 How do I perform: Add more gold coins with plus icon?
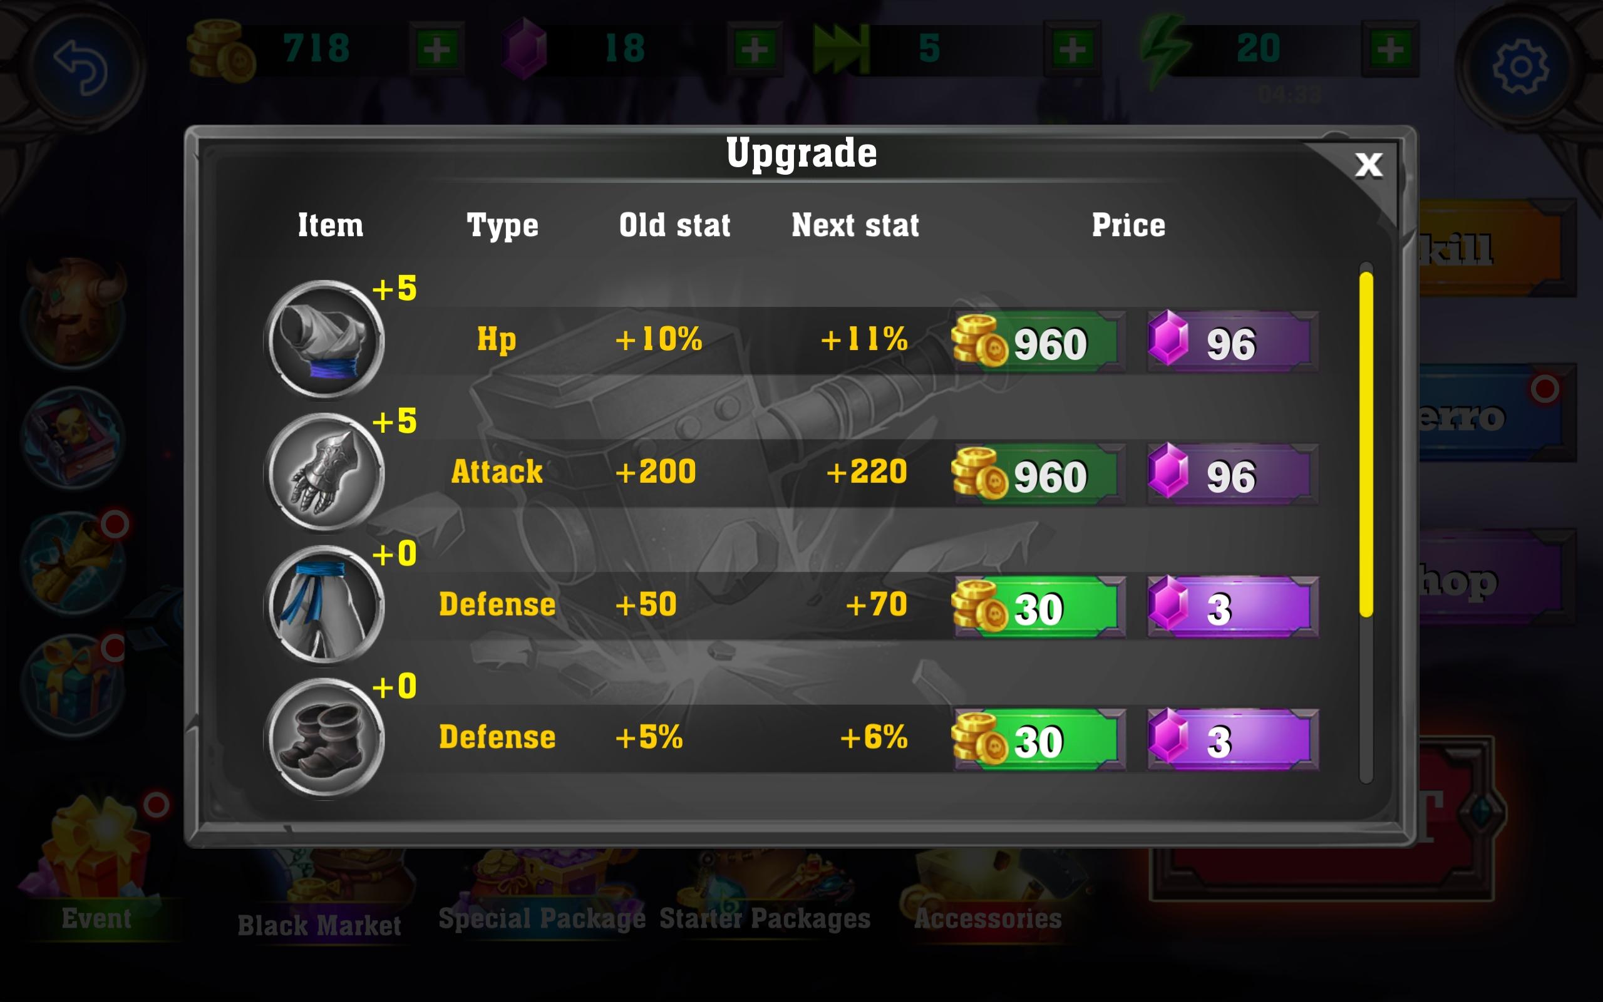(x=436, y=48)
